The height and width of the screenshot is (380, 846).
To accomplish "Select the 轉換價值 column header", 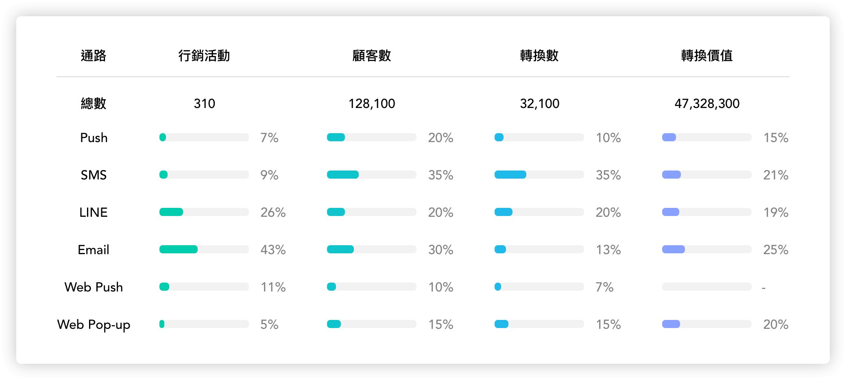I will coord(707,56).
